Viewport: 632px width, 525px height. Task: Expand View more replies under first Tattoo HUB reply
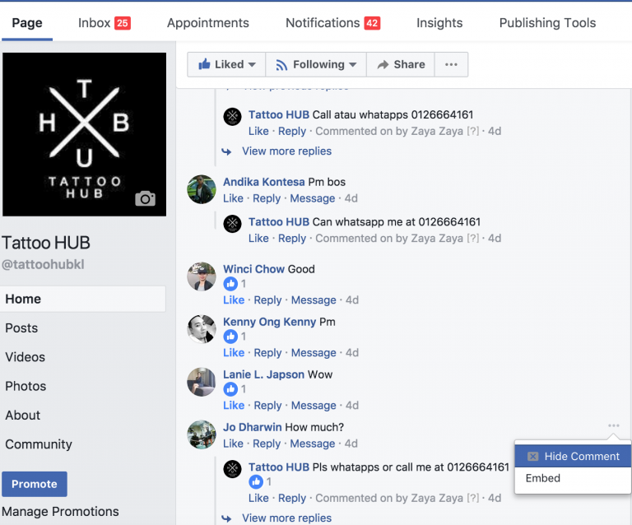click(x=286, y=151)
